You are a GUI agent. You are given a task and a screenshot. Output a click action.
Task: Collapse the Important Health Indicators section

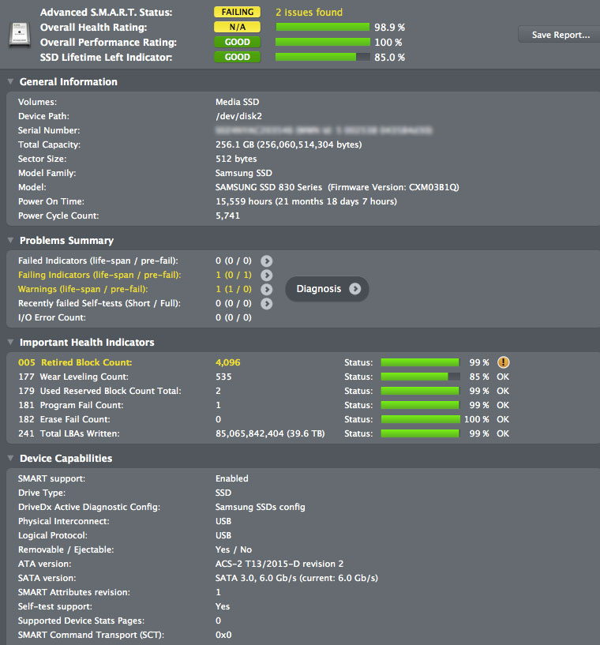(x=11, y=342)
